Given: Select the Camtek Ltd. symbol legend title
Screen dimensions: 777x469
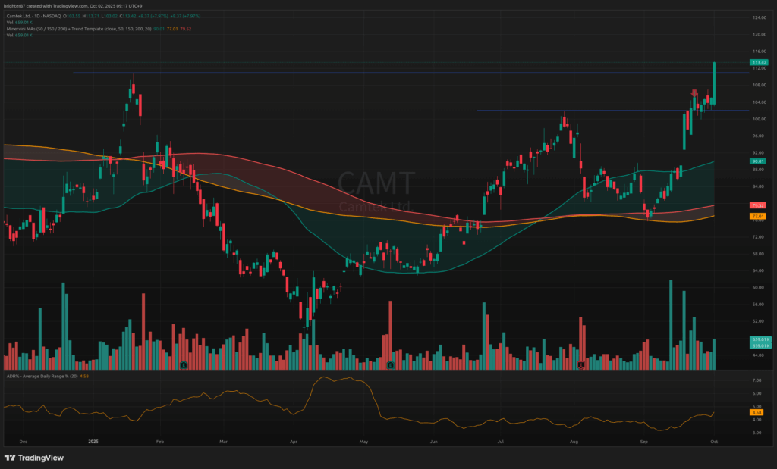Looking at the screenshot, I should 23,16.
